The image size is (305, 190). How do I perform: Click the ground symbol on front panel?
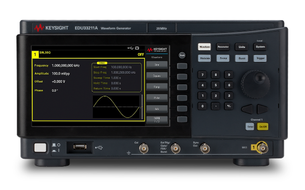[x=129, y=153]
